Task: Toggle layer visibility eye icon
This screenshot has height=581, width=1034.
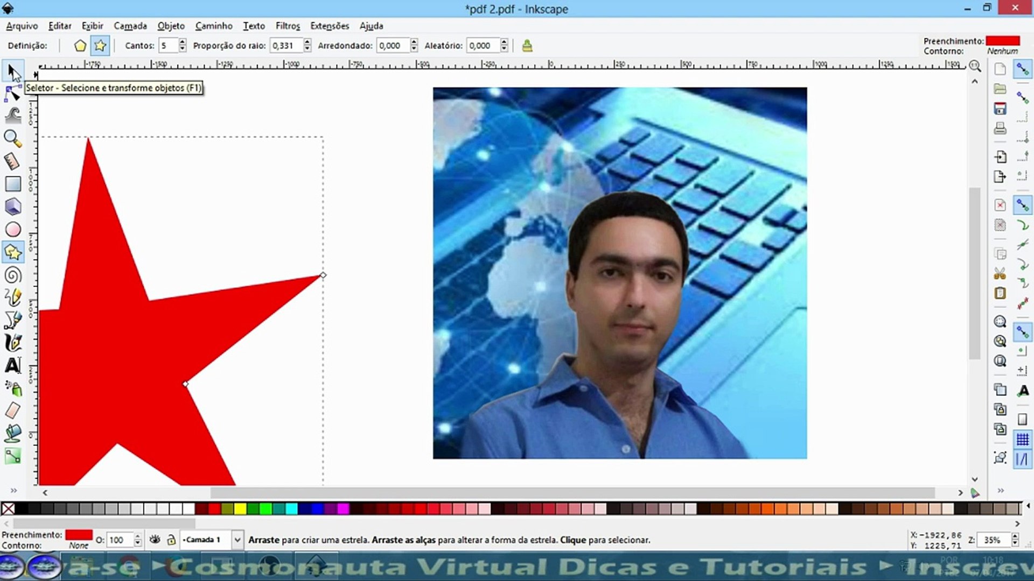Action: [x=155, y=540]
